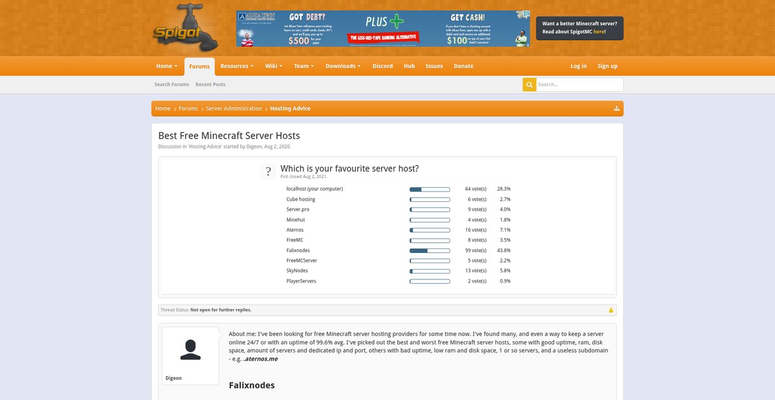Expand the Home menu dropdown

[x=167, y=66]
